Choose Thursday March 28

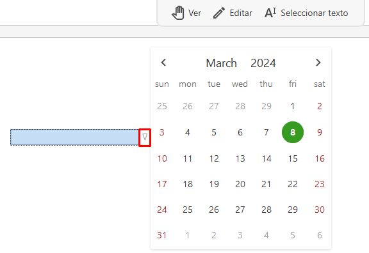click(266, 210)
